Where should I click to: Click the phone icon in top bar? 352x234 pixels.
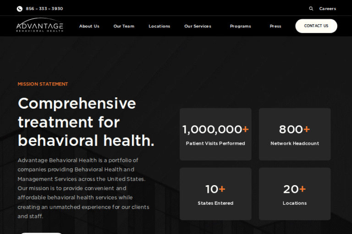[x=20, y=9]
